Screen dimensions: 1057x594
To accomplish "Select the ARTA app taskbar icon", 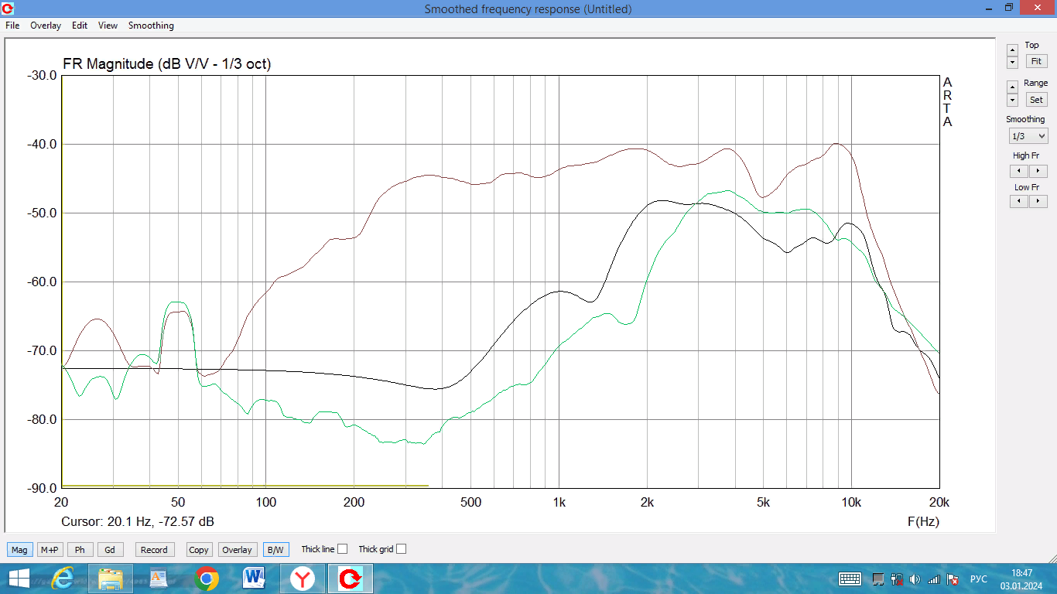I will pyautogui.click(x=351, y=579).
